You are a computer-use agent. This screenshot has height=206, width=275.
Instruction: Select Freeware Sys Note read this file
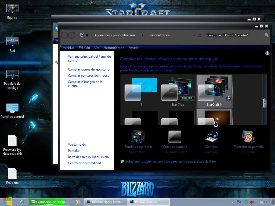point(12,145)
